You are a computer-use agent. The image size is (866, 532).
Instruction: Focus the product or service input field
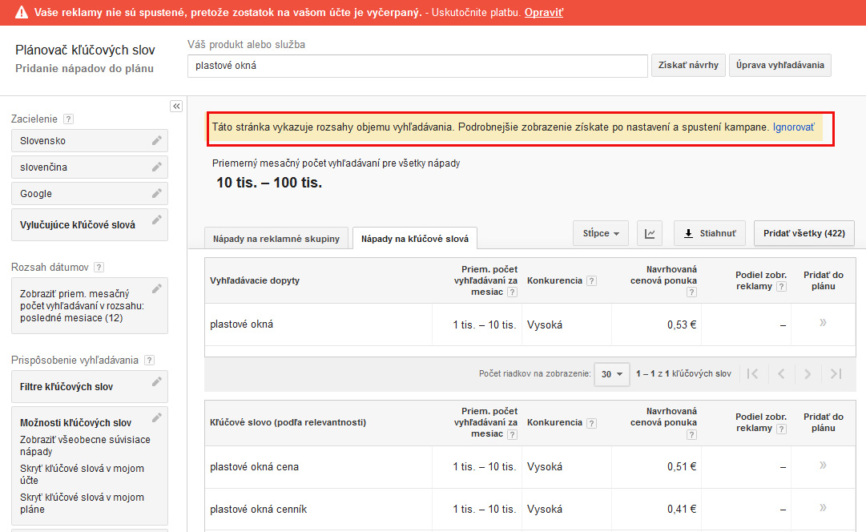point(417,66)
